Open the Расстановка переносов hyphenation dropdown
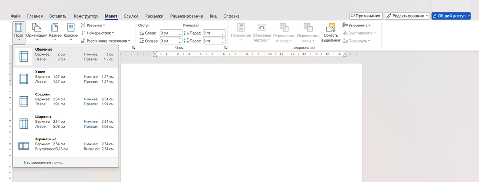The width and height of the screenshot is (479, 182). click(106, 41)
